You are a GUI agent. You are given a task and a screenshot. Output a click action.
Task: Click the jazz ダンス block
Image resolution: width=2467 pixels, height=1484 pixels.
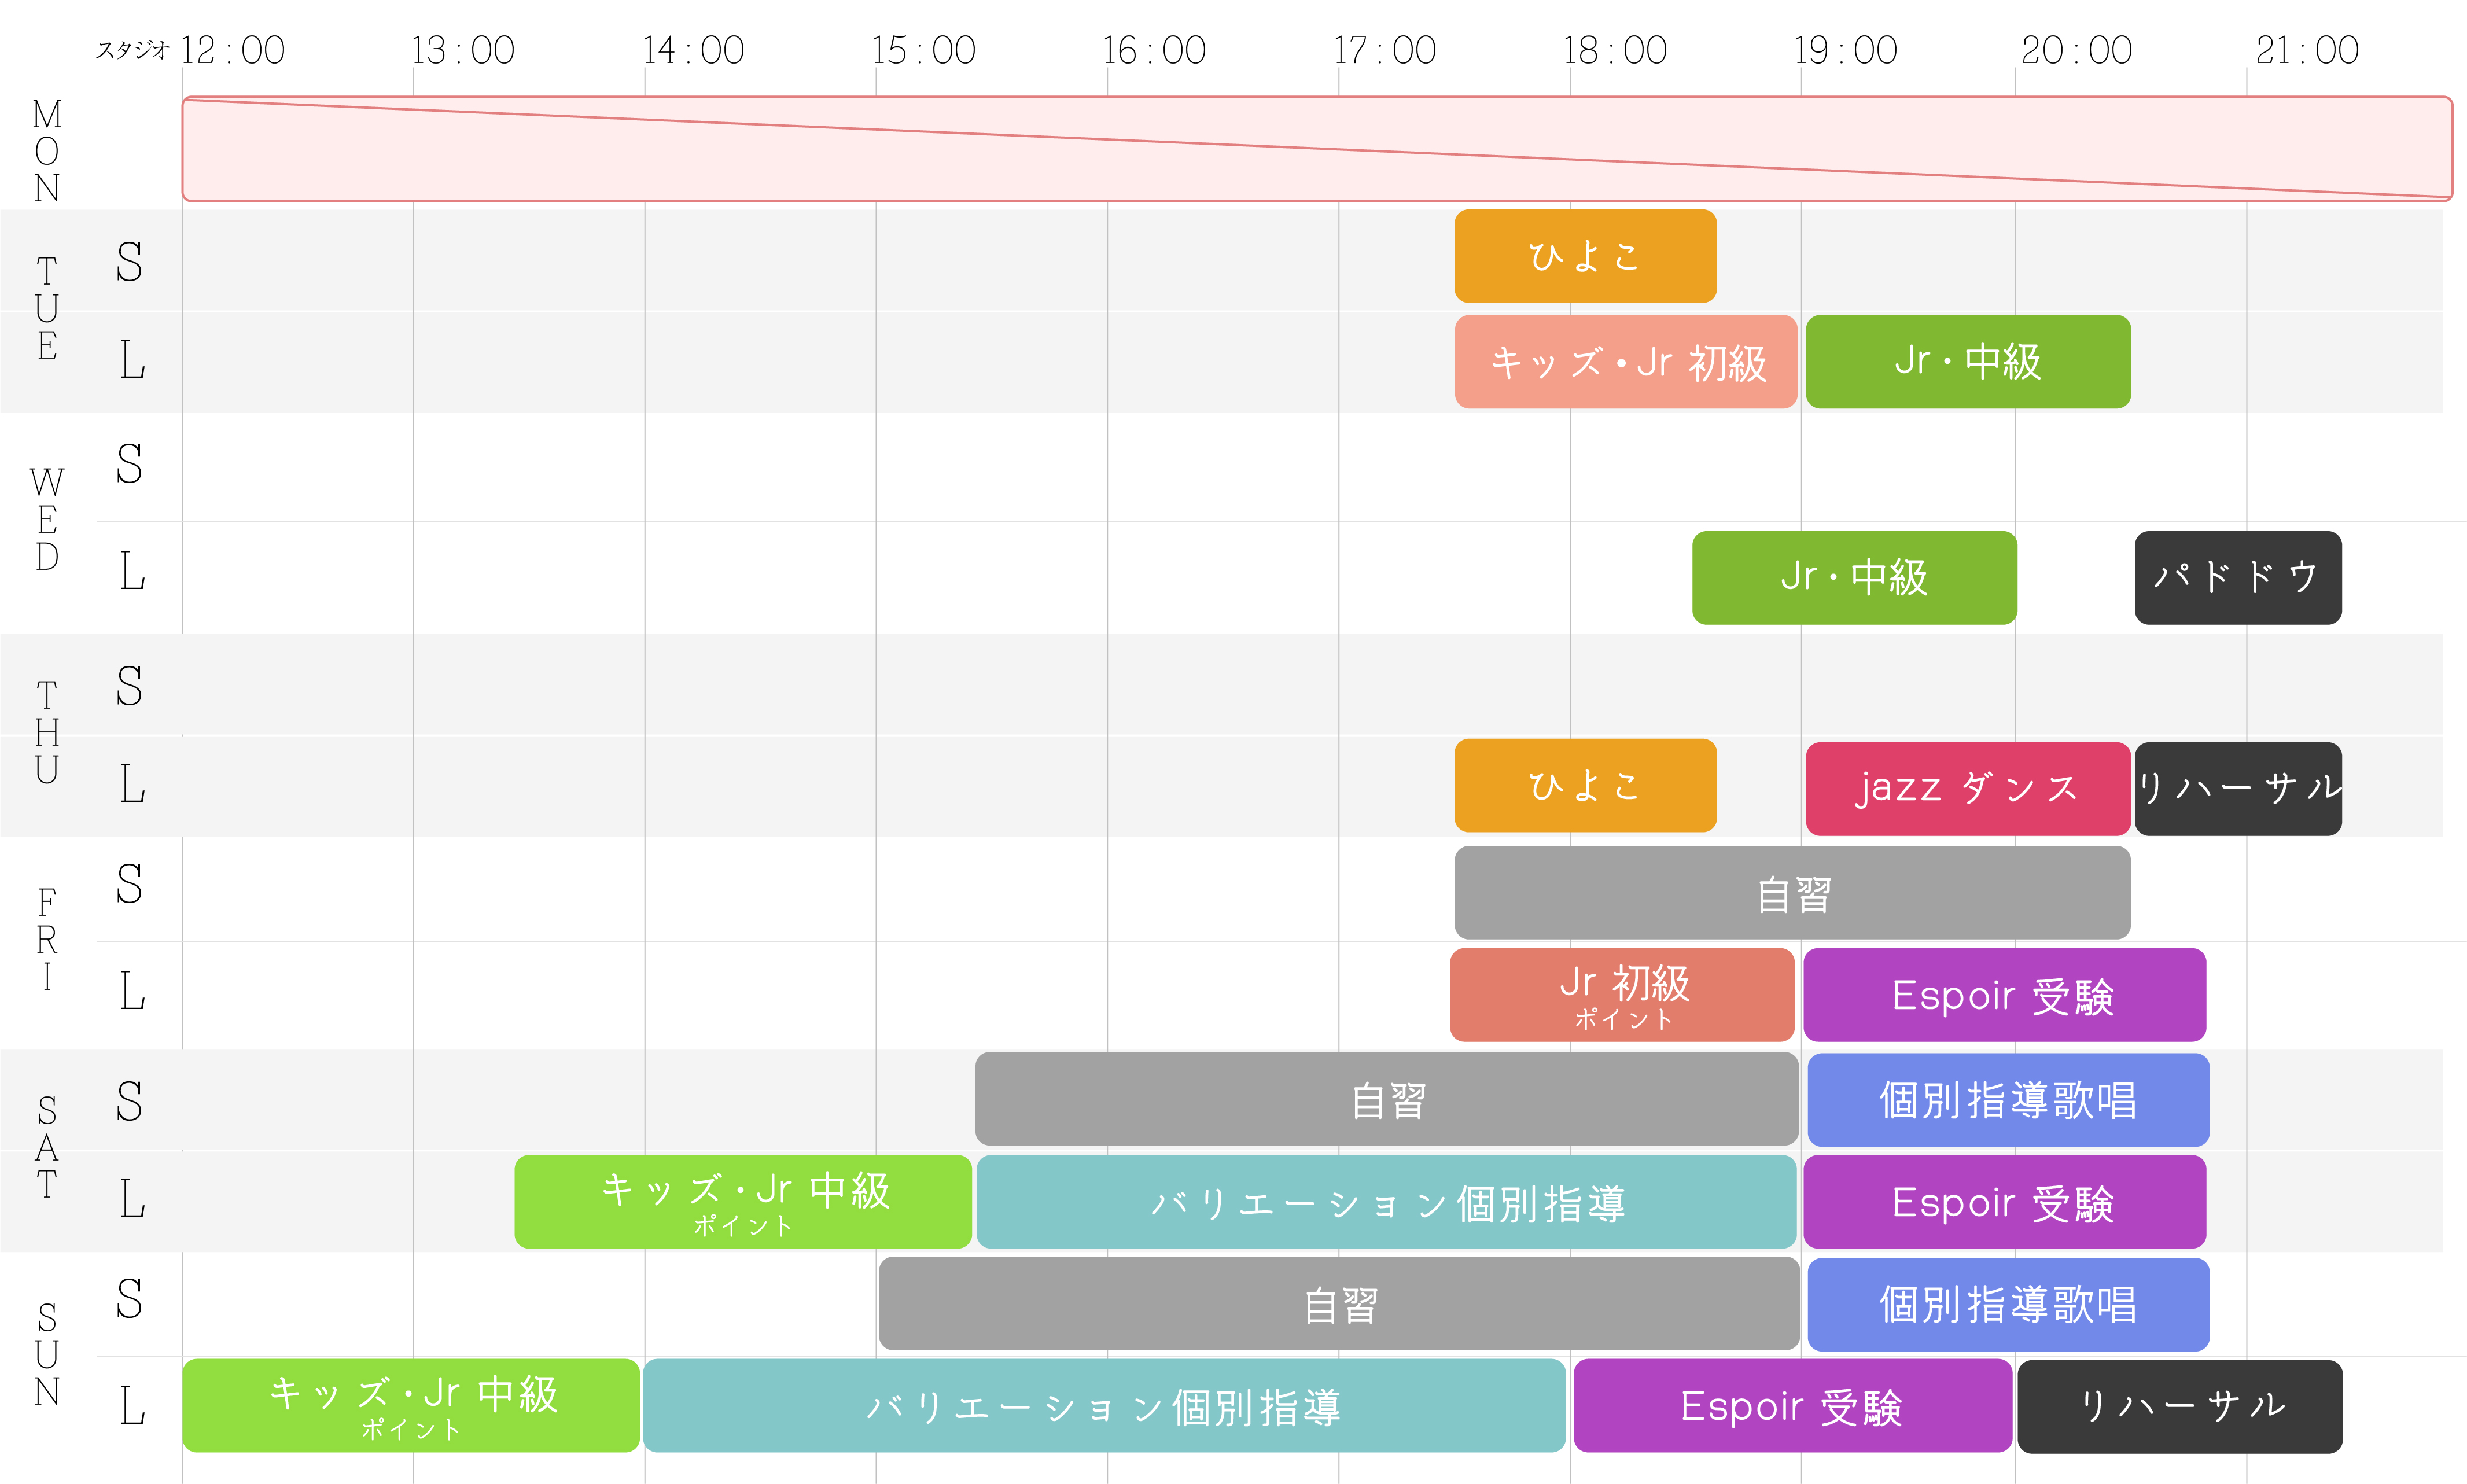1968,789
